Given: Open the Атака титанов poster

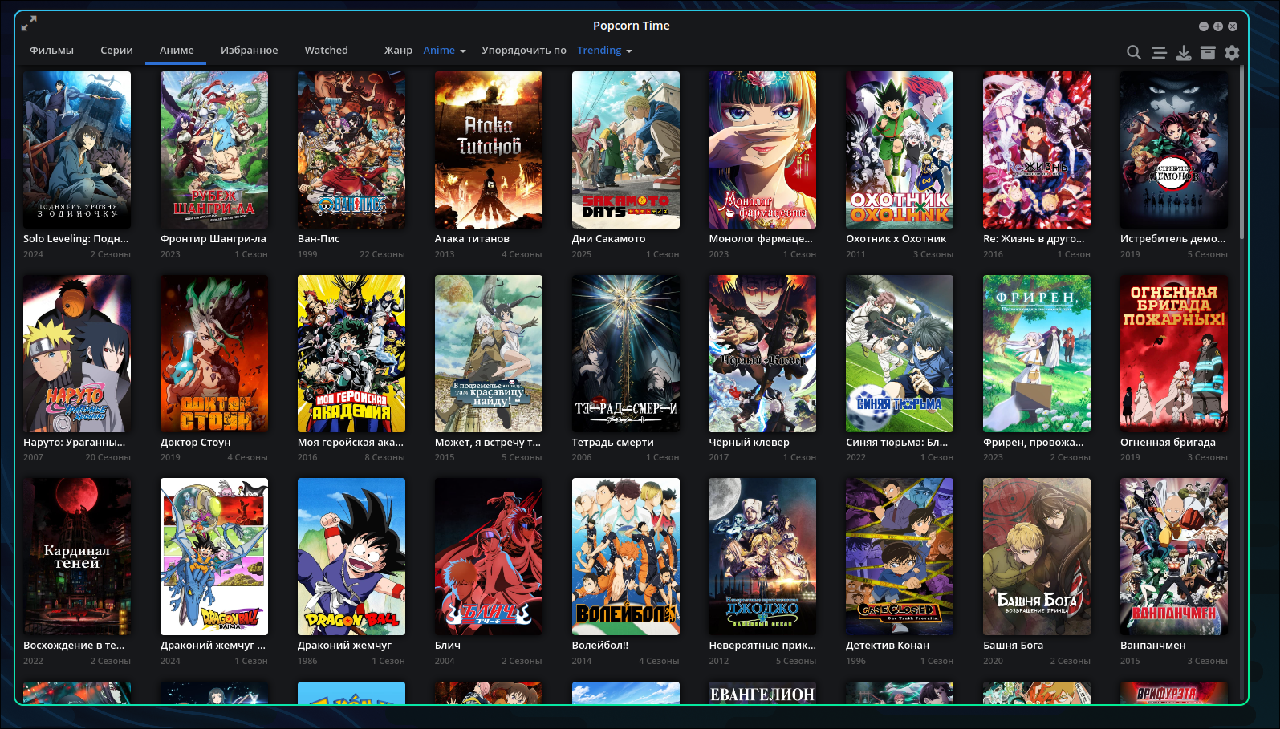Looking at the screenshot, I should (x=489, y=150).
